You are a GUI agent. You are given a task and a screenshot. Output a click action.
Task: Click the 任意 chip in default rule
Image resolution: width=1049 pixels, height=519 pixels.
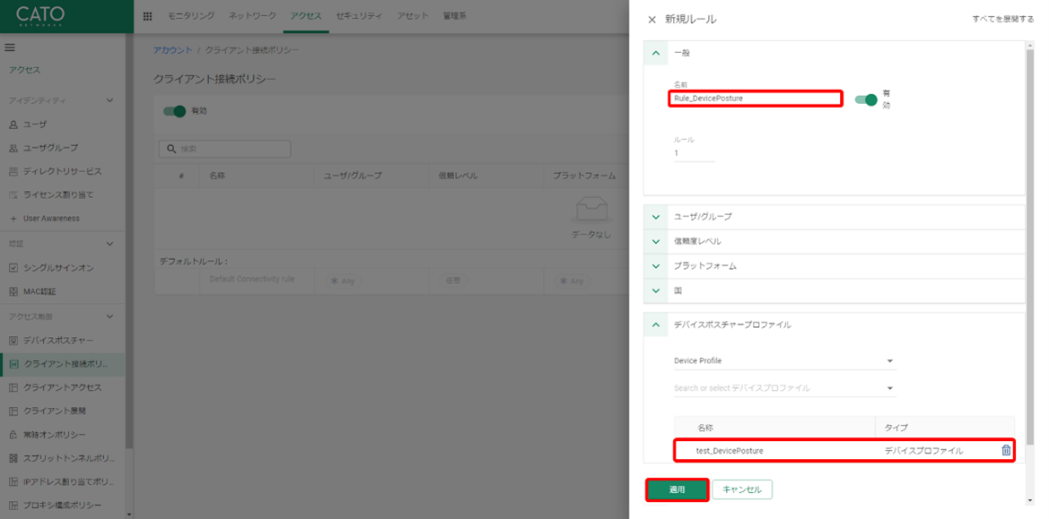(453, 281)
